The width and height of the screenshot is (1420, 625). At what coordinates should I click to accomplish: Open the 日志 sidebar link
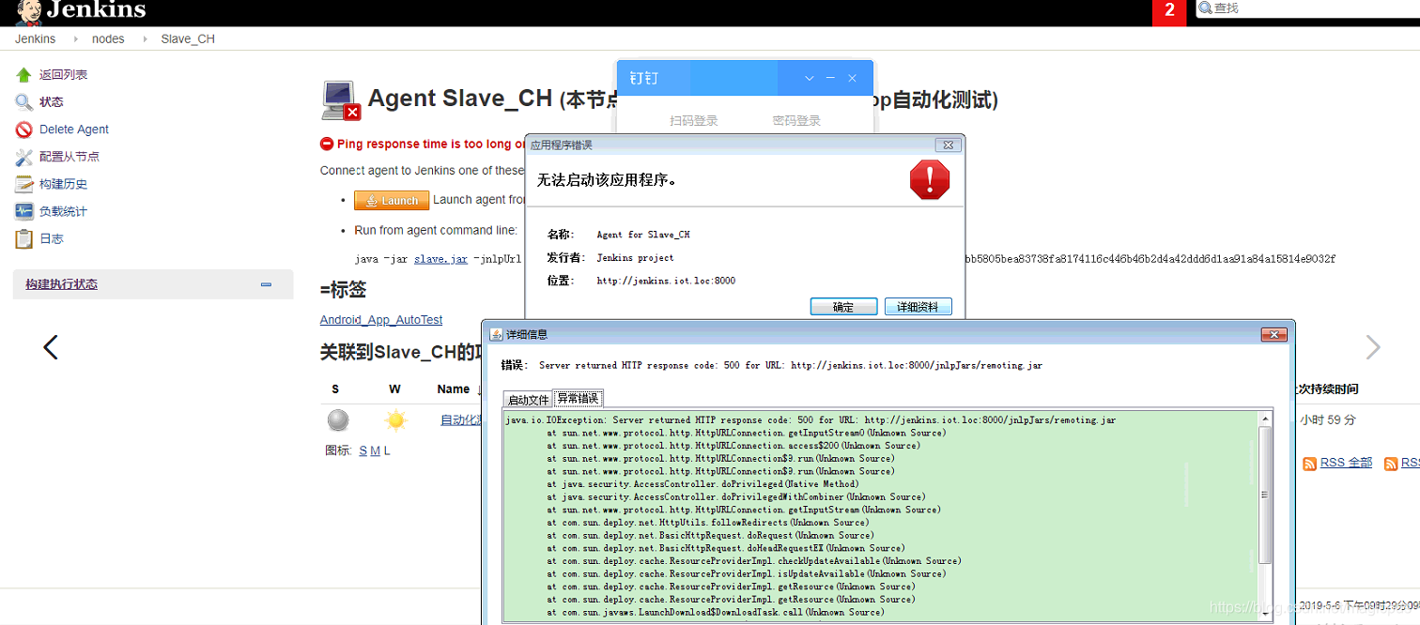tap(52, 238)
